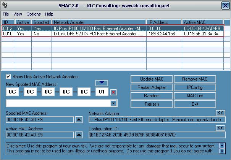Click second octet field of new MAC
Screen dimensions: 231x160
click(30, 92)
